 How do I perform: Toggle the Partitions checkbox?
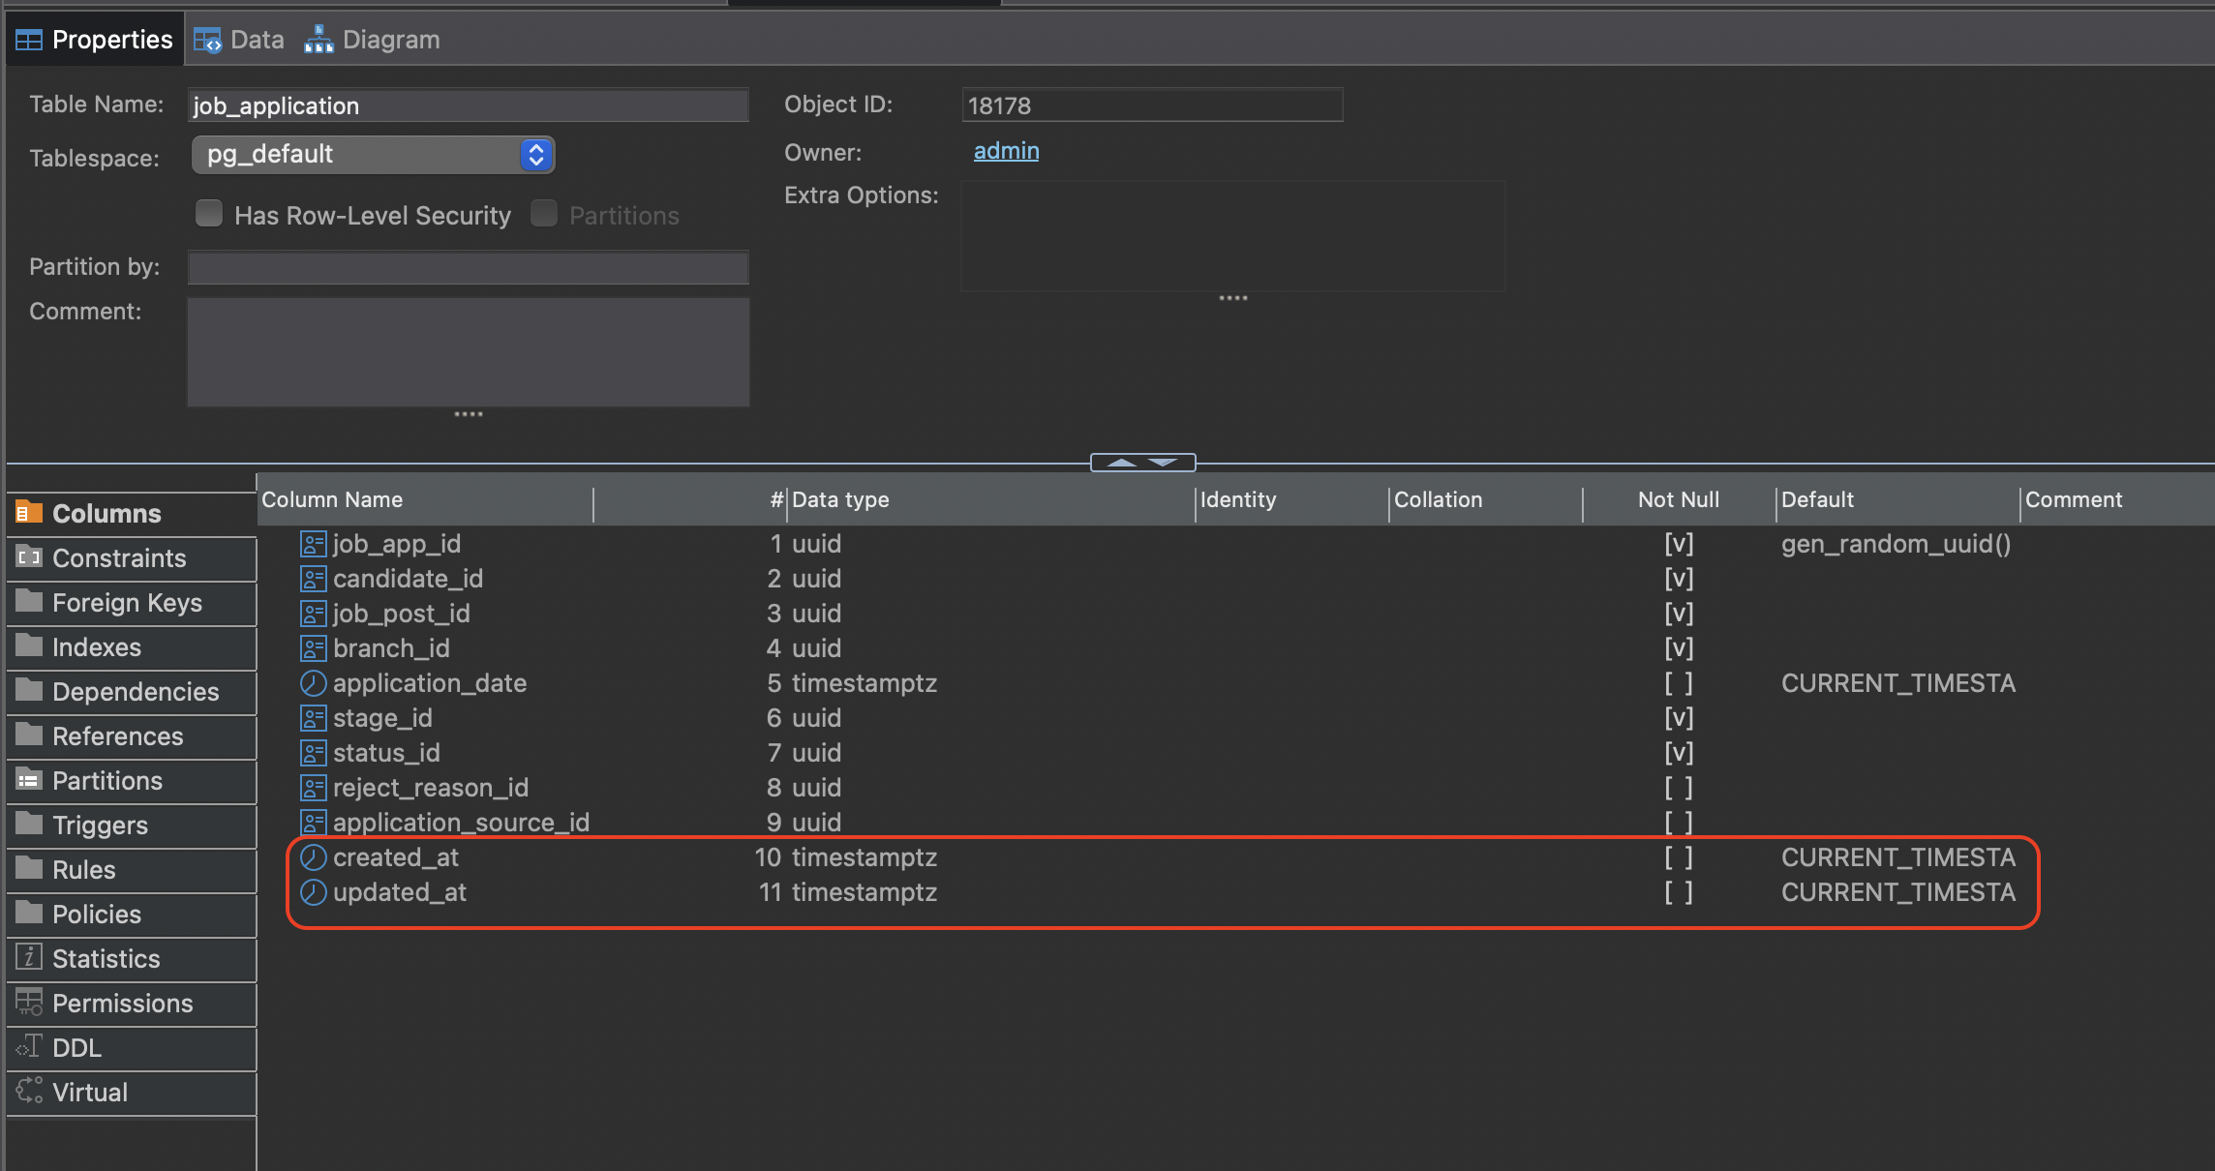(544, 214)
